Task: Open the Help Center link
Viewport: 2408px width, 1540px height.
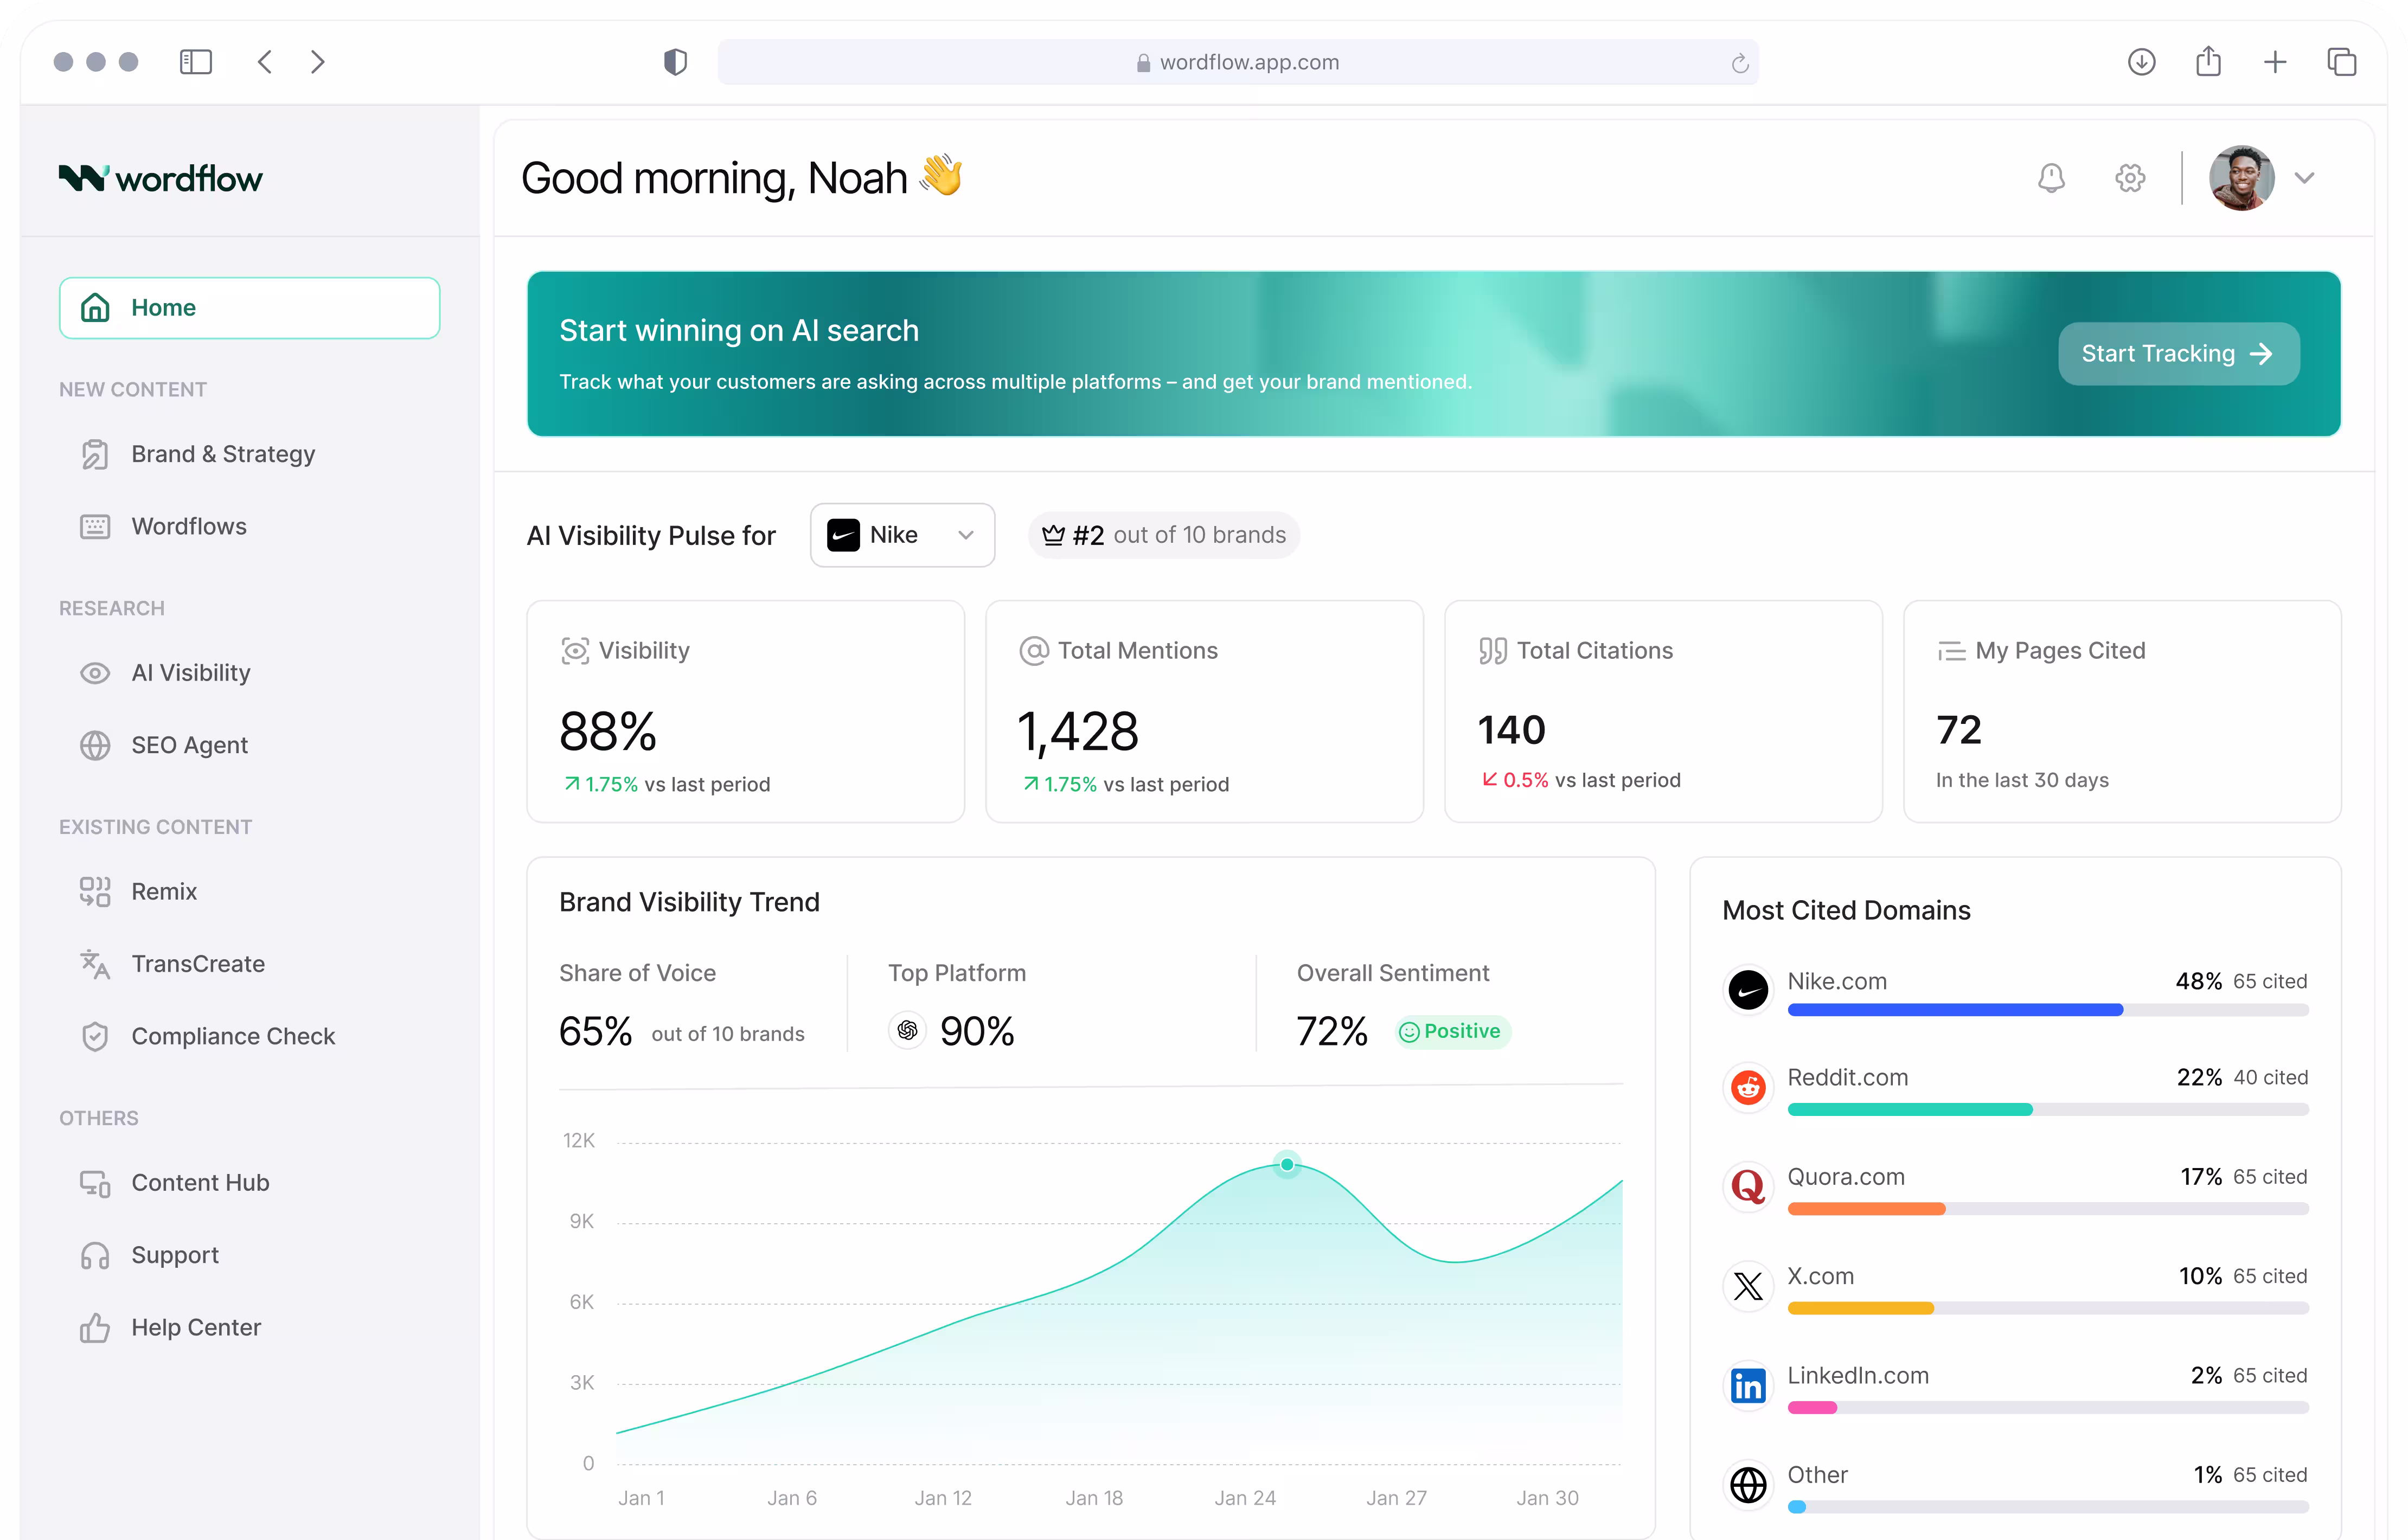Action: pyautogui.click(x=196, y=1327)
